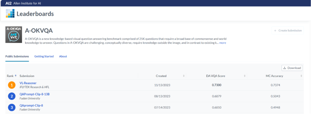The height and width of the screenshot is (114, 311).
Task: Click the rank 3 blue badge
Action: point(12,107)
